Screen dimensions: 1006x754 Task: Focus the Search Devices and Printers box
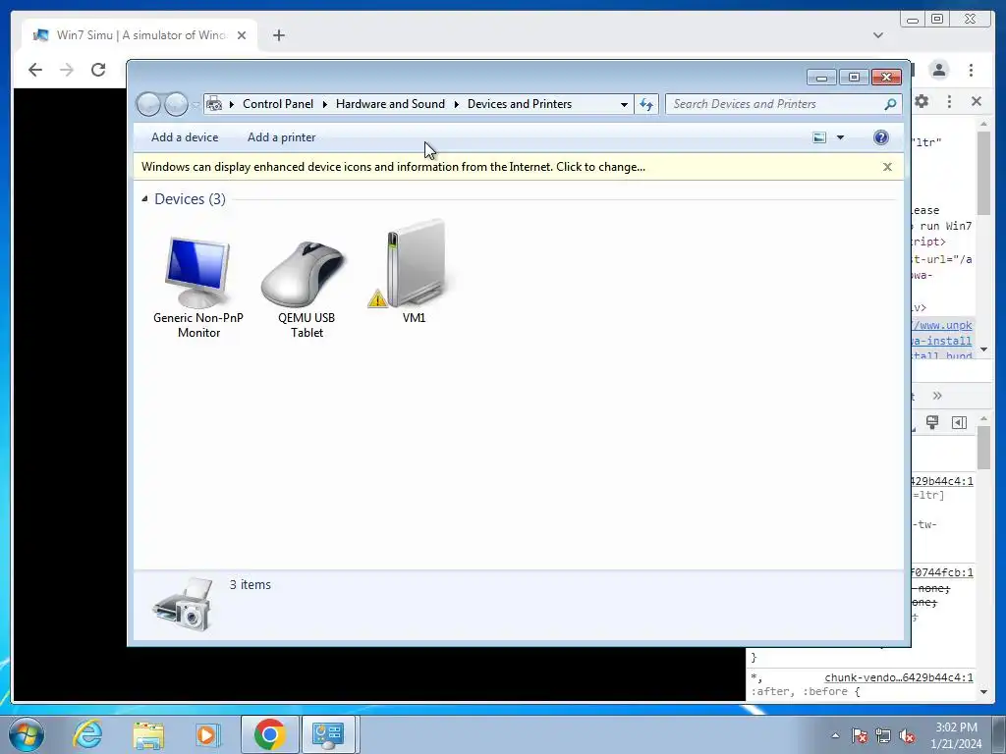coord(775,104)
